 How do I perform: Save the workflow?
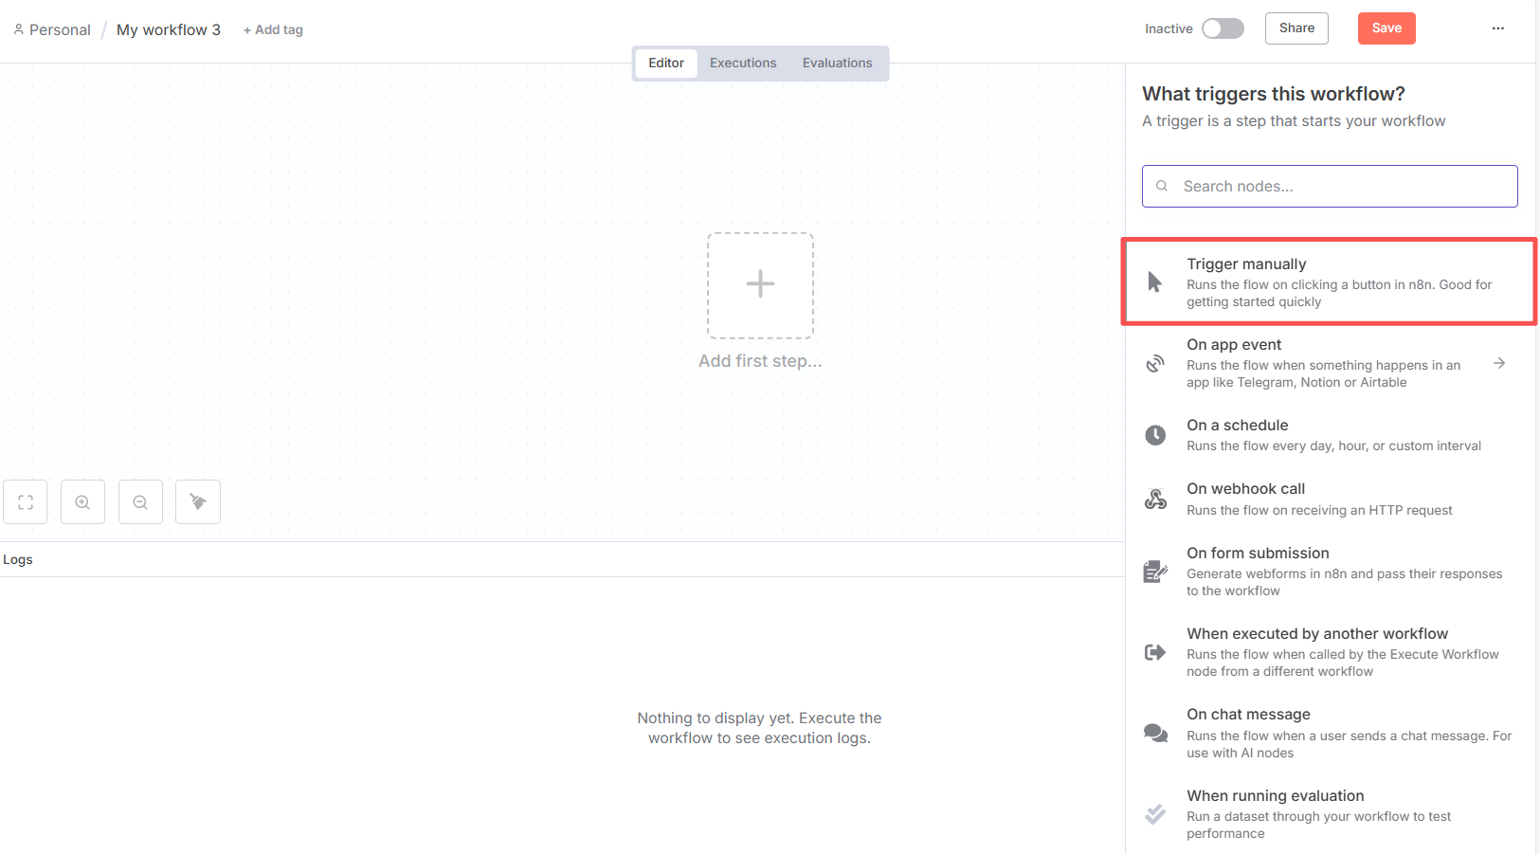coord(1386,28)
